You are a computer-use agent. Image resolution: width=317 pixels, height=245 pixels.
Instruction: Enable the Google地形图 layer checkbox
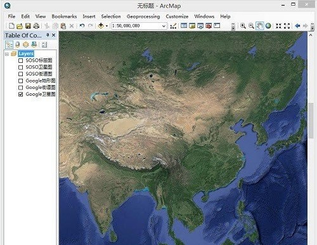pyautogui.click(x=21, y=81)
